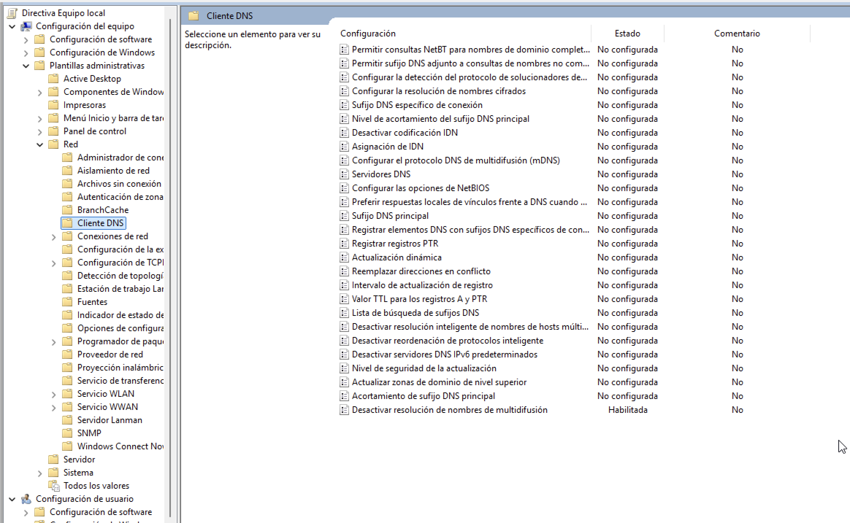Image resolution: width=850 pixels, height=523 pixels.
Task: Click the BranchCache folder icon
Action: [68, 210]
